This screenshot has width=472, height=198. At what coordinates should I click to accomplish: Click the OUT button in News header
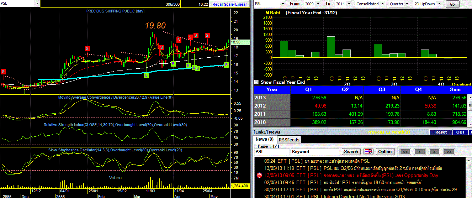(x=460, y=132)
